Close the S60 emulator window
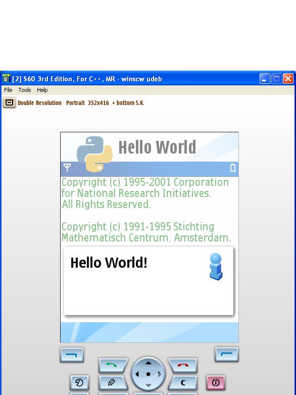 point(288,79)
